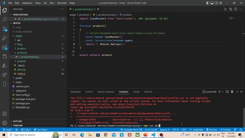The image size is (245, 138).
Task: Open Live Share icon in activity bar
Action: [5, 75]
